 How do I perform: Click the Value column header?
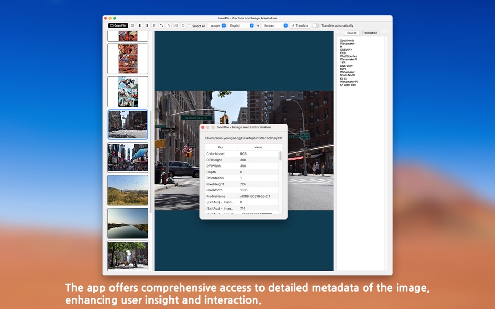[258, 147]
